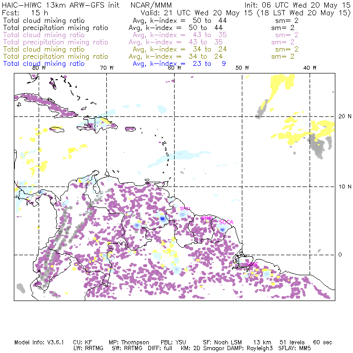Click "k-index = 50 to 44" in the black cloud row
The height and width of the screenshot is (353, 353).
[x=188, y=21]
